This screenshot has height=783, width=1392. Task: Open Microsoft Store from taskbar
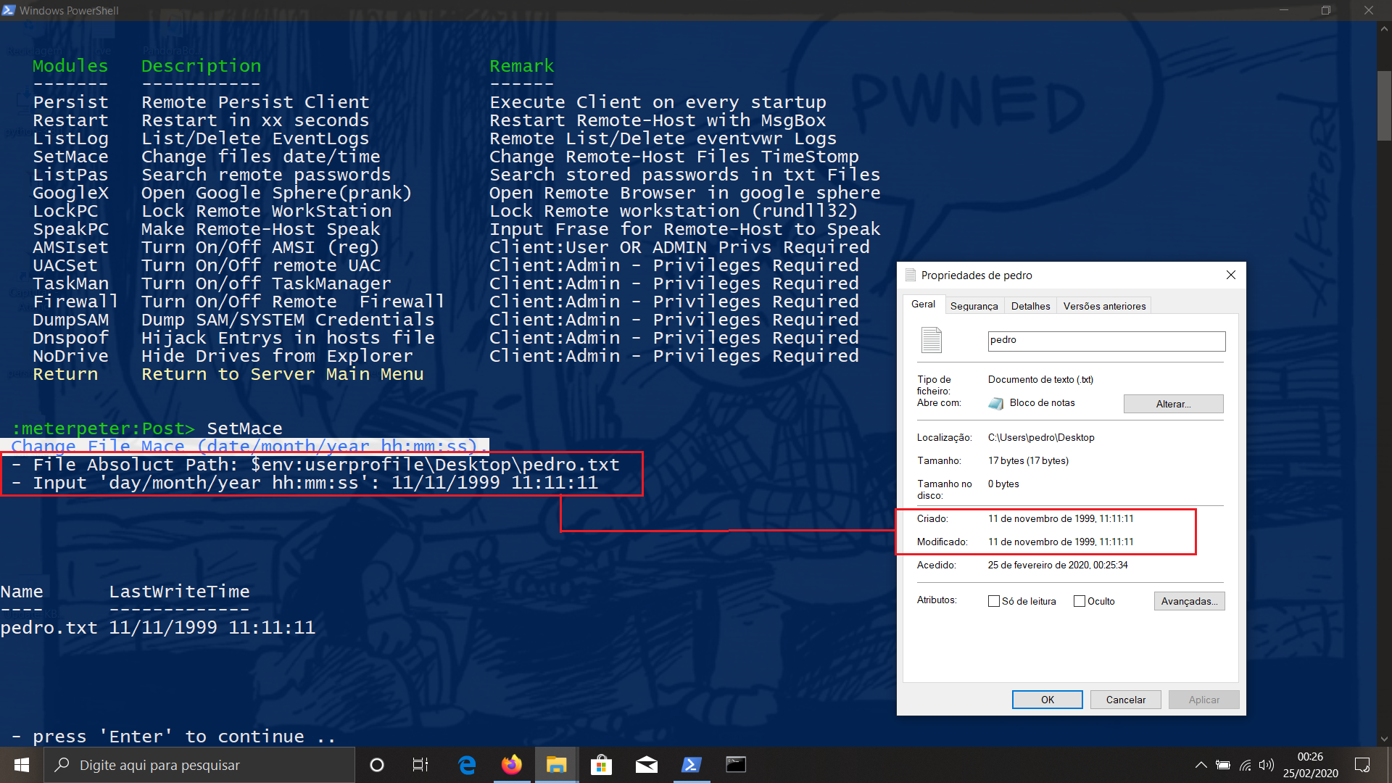point(601,765)
